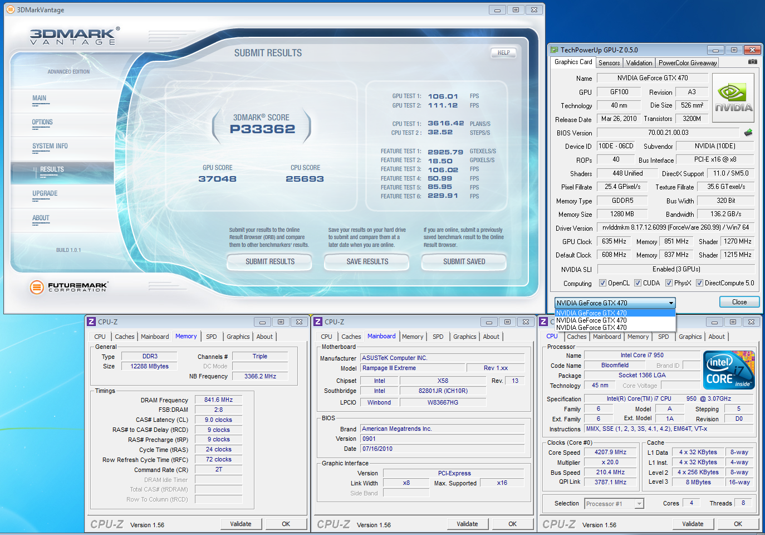
Task: Click the BIOS Version field 70.00.21.00.03
Action: [x=668, y=133]
